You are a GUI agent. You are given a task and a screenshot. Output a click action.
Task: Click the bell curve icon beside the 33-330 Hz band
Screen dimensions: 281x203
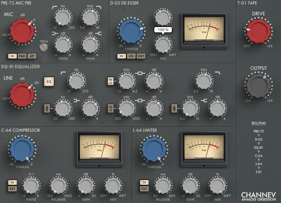tap(47, 108)
